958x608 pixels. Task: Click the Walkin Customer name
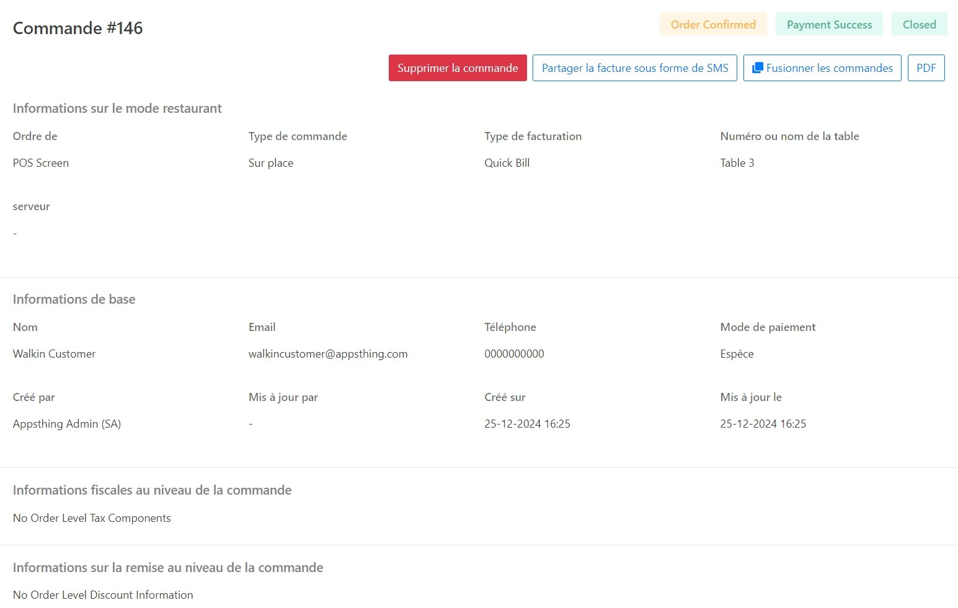pos(54,354)
